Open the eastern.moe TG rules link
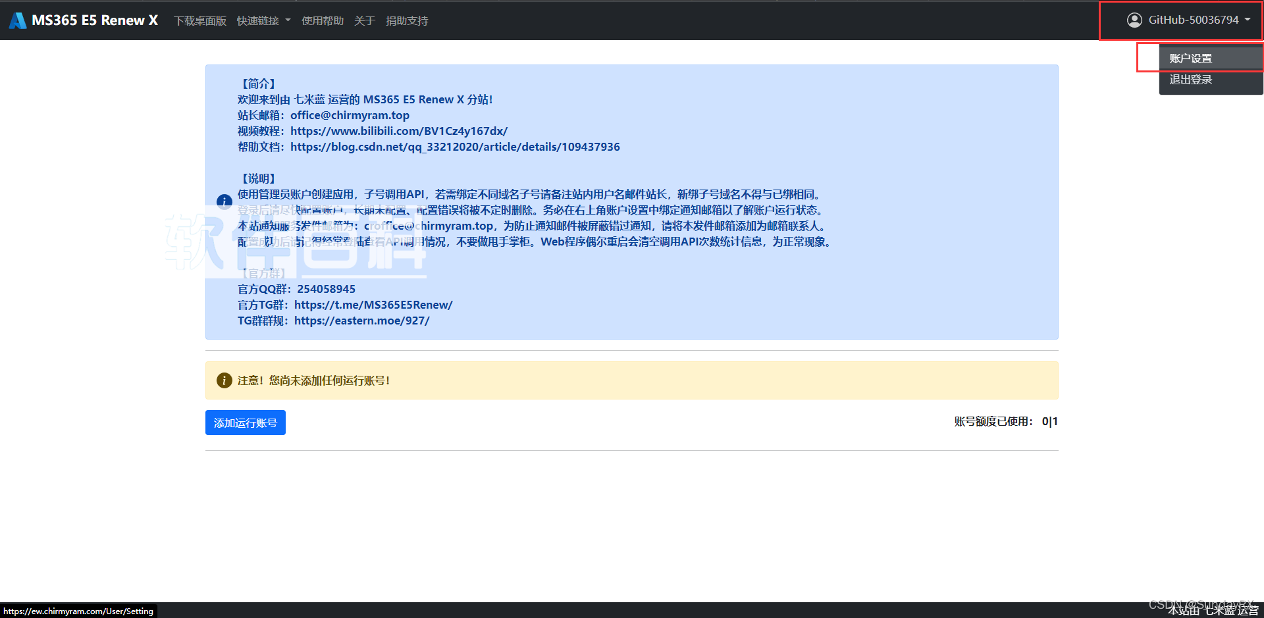The height and width of the screenshot is (618, 1264). [361, 321]
